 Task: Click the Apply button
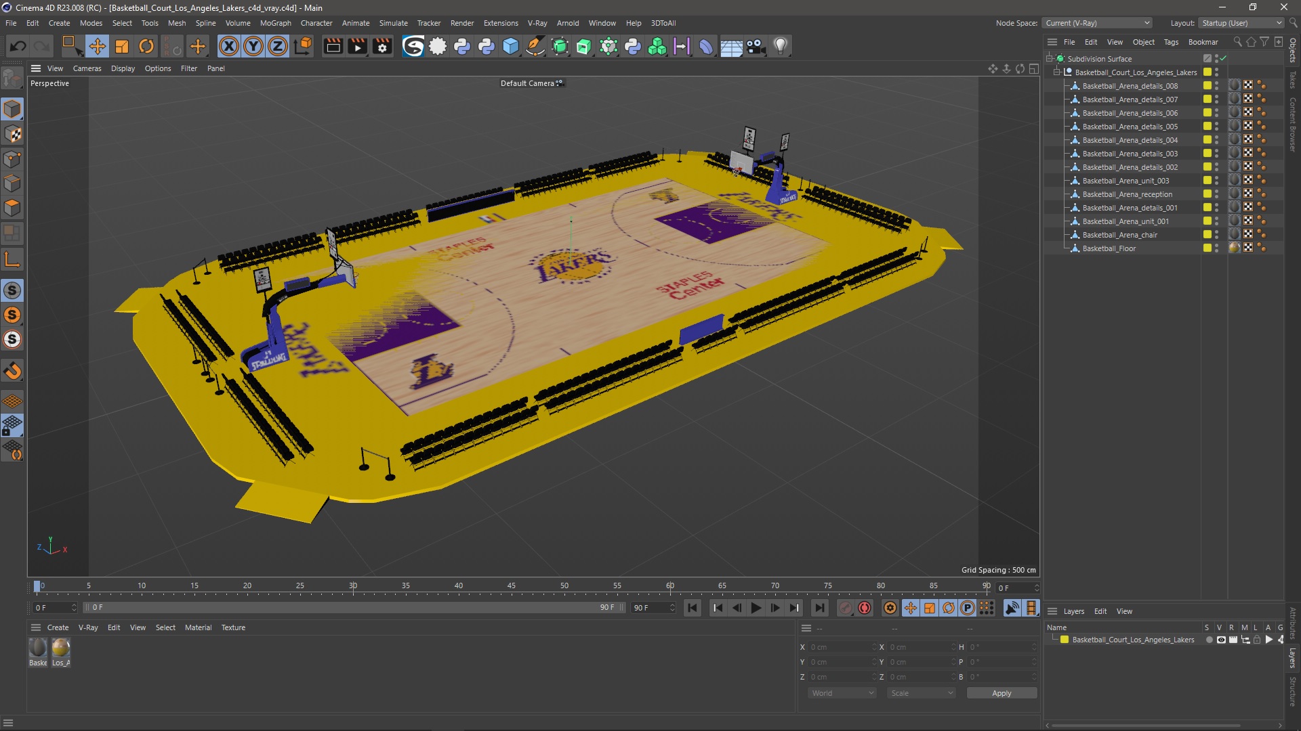coord(1001,693)
